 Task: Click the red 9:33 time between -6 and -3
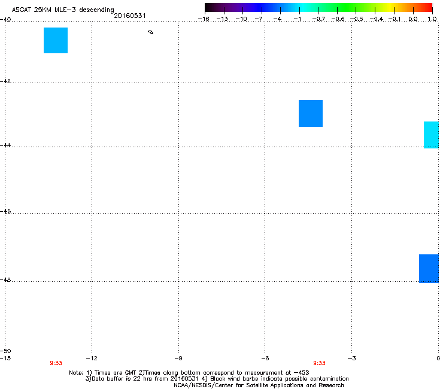319,363
